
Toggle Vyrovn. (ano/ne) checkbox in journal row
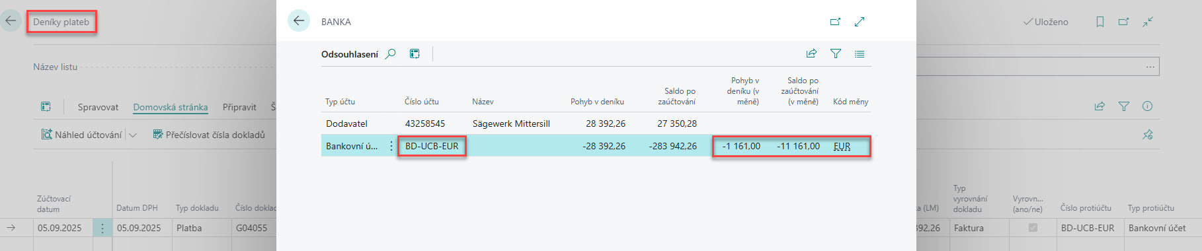pos(1033,228)
